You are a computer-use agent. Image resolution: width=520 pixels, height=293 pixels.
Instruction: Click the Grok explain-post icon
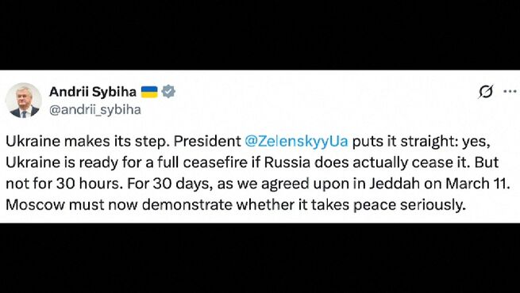click(x=486, y=92)
